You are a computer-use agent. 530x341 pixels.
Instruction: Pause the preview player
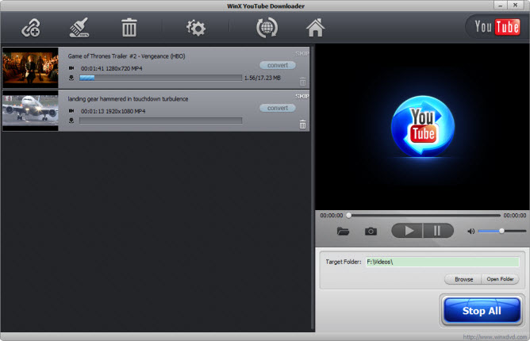point(438,231)
